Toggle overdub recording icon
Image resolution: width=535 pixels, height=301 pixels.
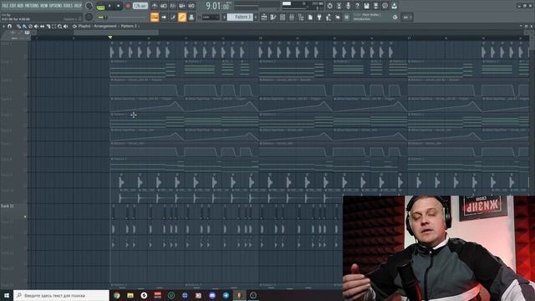tap(182, 6)
